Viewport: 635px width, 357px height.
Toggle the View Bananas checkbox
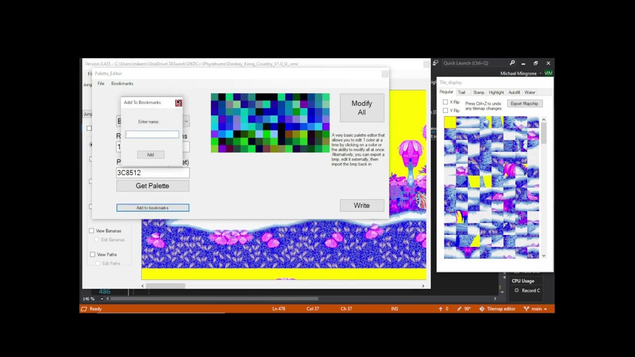click(91, 231)
